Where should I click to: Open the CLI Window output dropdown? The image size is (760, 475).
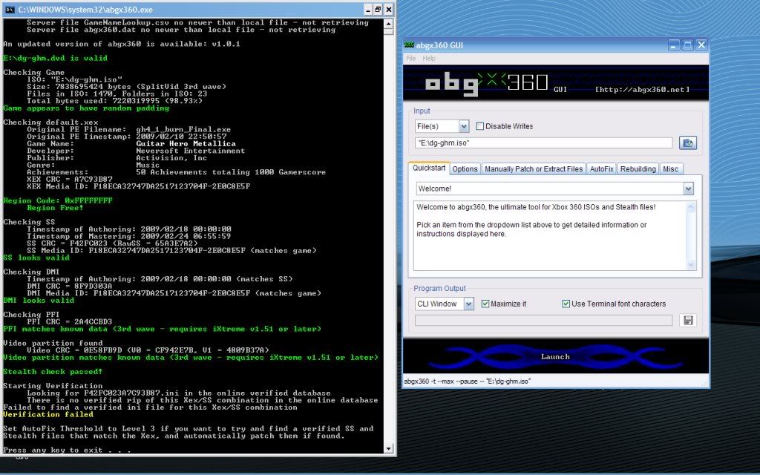tap(469, 304)
